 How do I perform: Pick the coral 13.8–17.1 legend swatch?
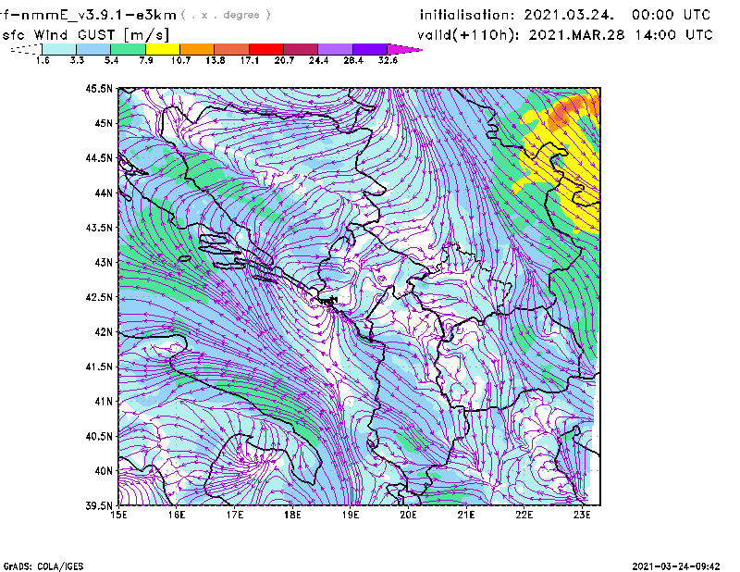232,49
